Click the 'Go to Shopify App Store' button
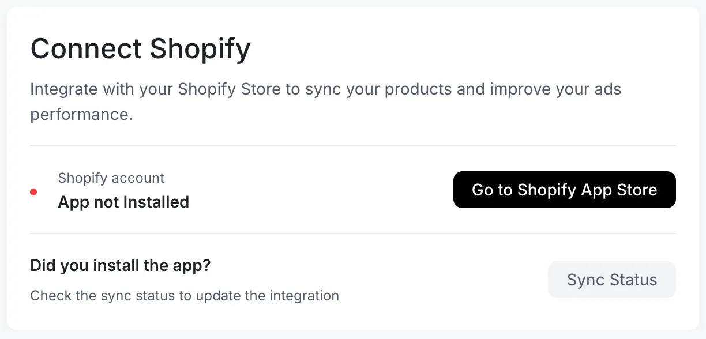The image size is (706, 339). (x=564, y=189)
